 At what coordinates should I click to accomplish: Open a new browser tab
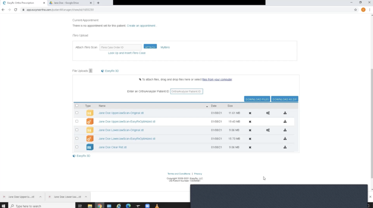coord(98,3)
